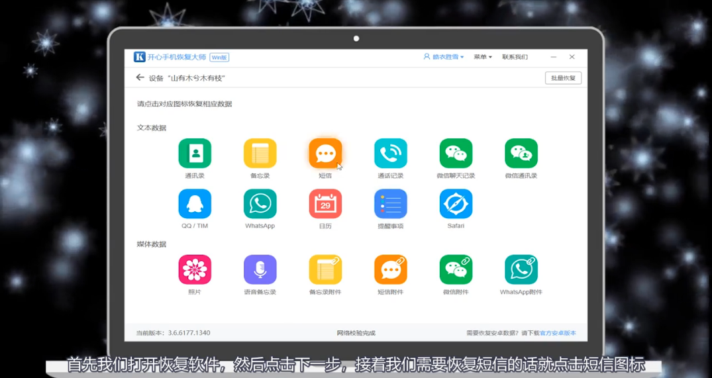
Task: Open the 联系我们 menu item
Action: (x=515, y=57)
